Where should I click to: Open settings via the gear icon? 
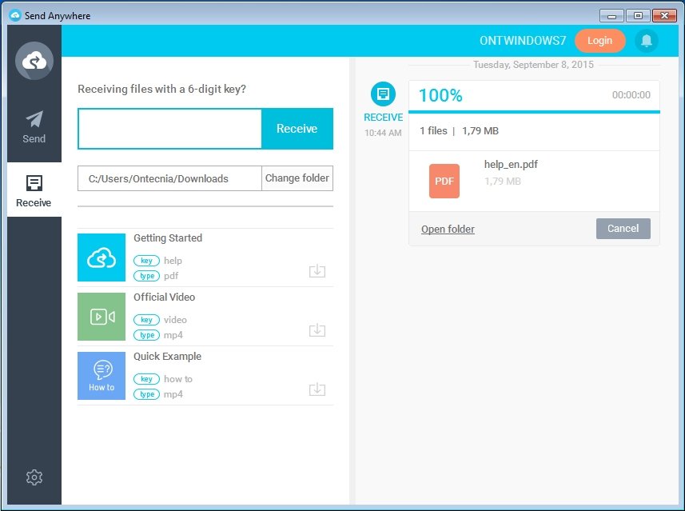[x=34, y=477]
